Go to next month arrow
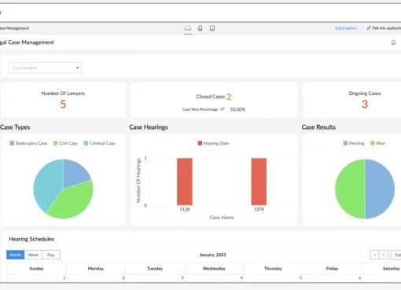Viewport: 401px width, 290px height. click(x=384, y=255)
